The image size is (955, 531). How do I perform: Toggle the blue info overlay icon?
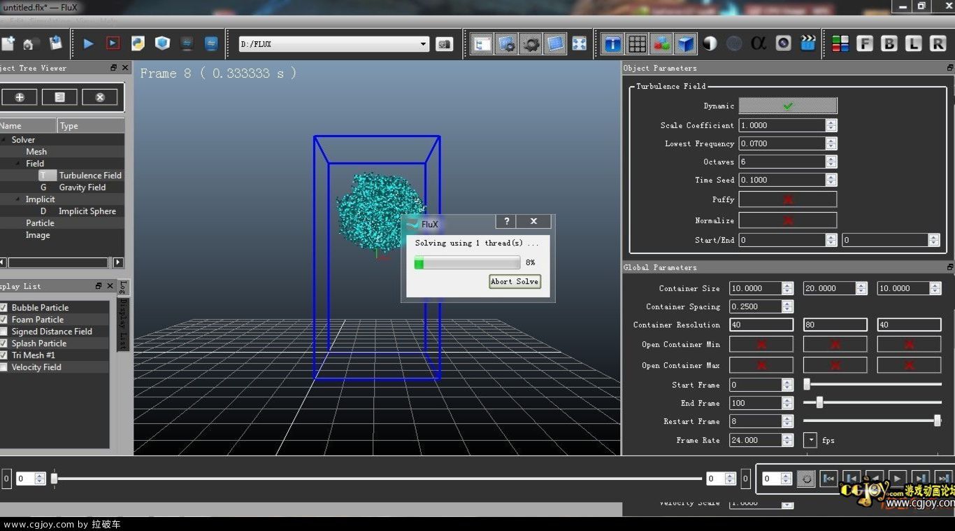click(613, 44)
